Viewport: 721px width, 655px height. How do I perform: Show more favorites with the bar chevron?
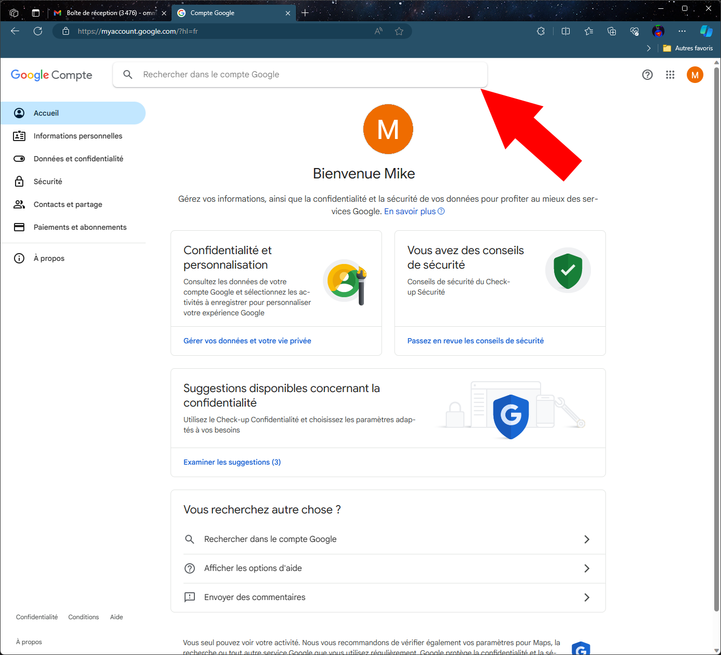648,48
